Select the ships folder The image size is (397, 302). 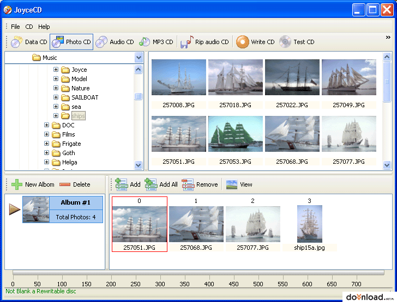78,116
